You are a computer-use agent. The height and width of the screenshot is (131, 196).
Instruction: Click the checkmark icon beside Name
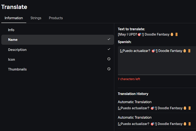[x=109, y=39]
